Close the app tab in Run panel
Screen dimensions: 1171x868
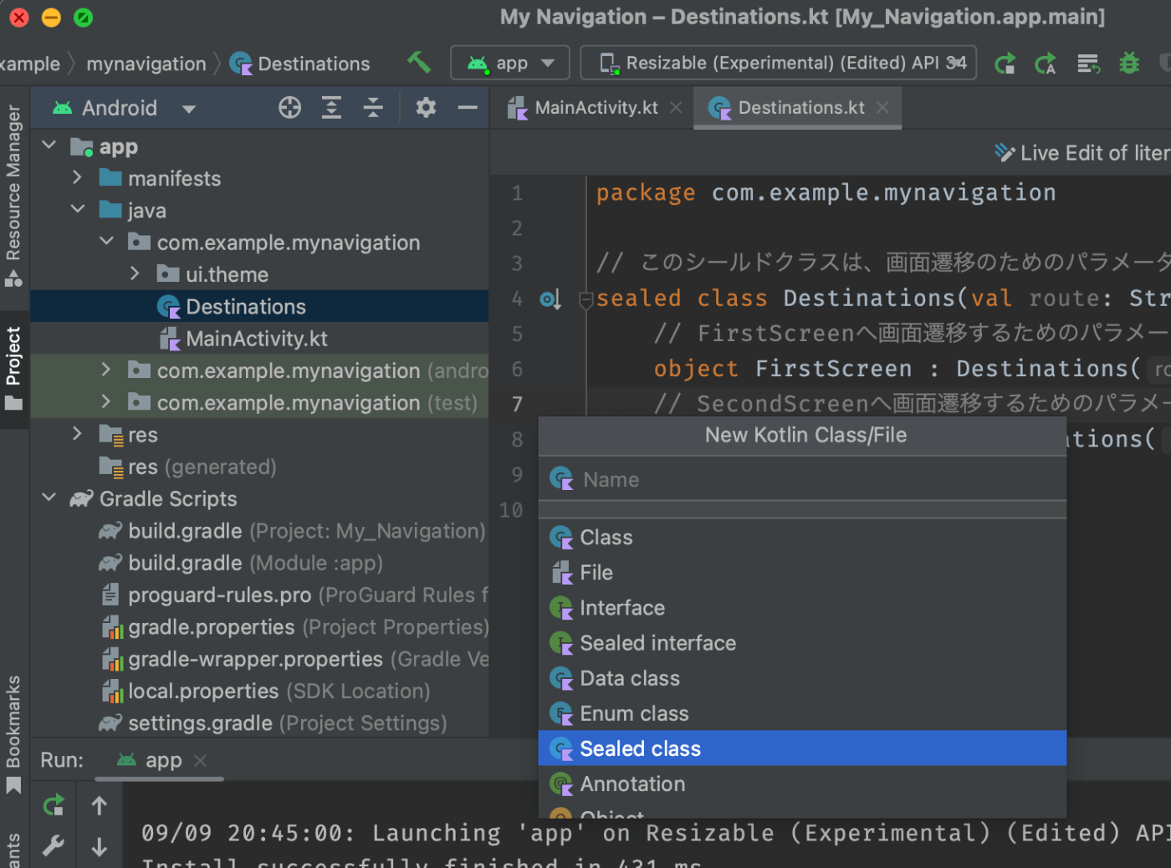200,760
